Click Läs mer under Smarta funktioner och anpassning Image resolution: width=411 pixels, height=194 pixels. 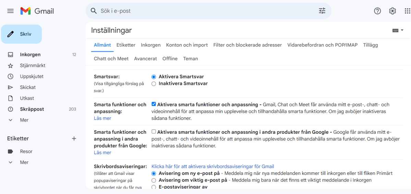[102, 118]
